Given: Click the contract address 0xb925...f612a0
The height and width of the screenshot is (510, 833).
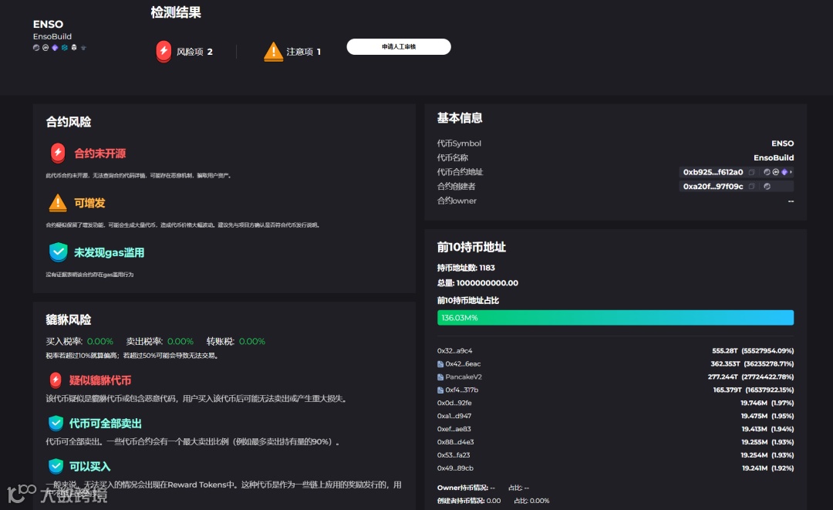Looking at the screenshot, I should click(713, 172).
